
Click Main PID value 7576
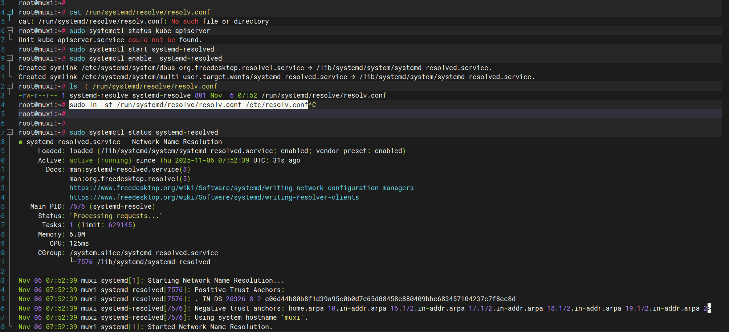coord(77,206)
